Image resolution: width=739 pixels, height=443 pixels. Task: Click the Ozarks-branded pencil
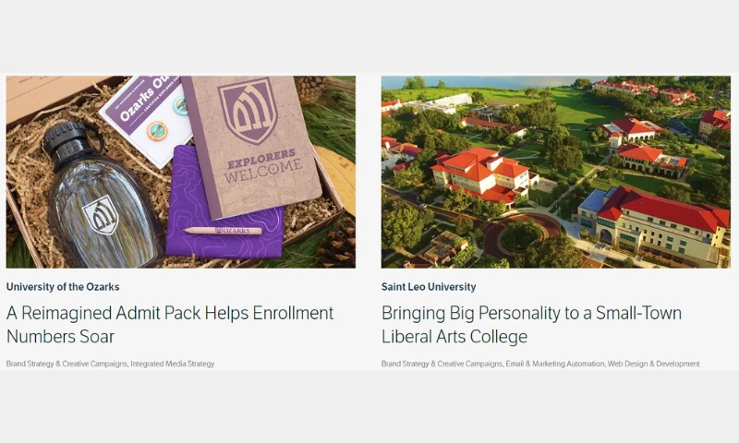tap(223, 230)
